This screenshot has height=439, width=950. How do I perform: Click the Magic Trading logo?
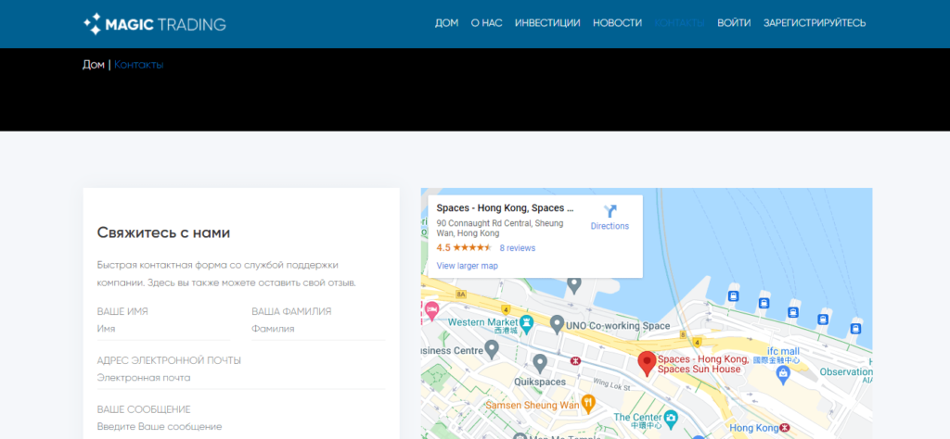tap(155, 24)
